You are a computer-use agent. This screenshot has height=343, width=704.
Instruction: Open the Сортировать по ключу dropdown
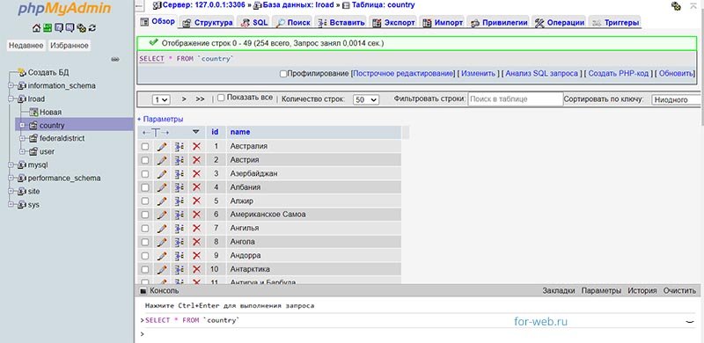click(x=676, y=99)
